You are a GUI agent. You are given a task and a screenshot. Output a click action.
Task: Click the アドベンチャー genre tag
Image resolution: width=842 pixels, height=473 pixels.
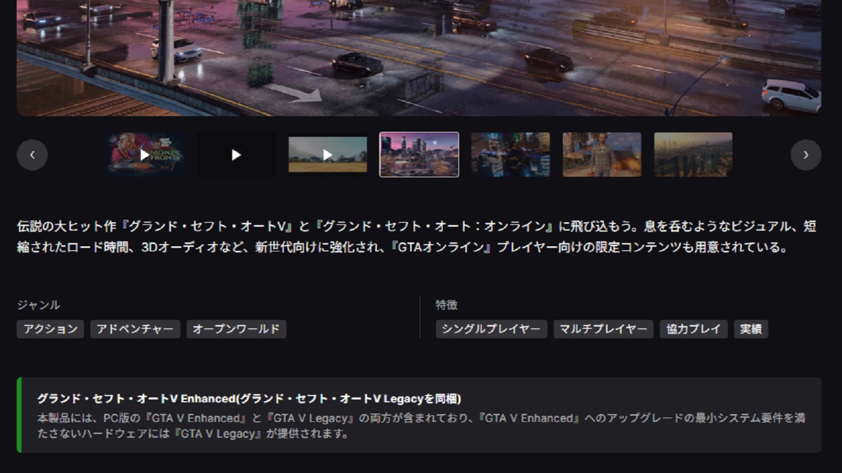[135, 329]
